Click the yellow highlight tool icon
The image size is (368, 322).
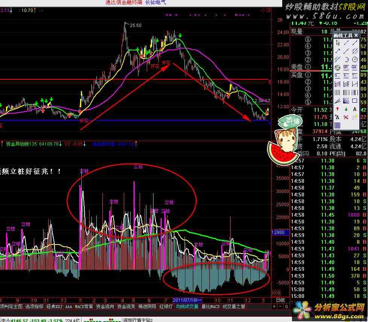[355, 117]
